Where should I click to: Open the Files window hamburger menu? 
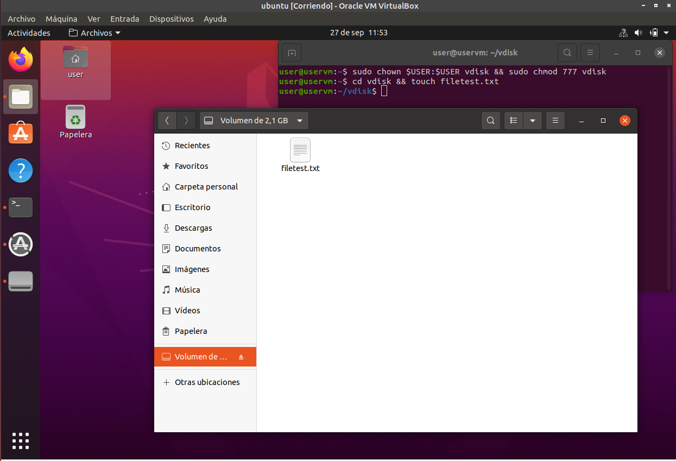click(x=555, y=121)
